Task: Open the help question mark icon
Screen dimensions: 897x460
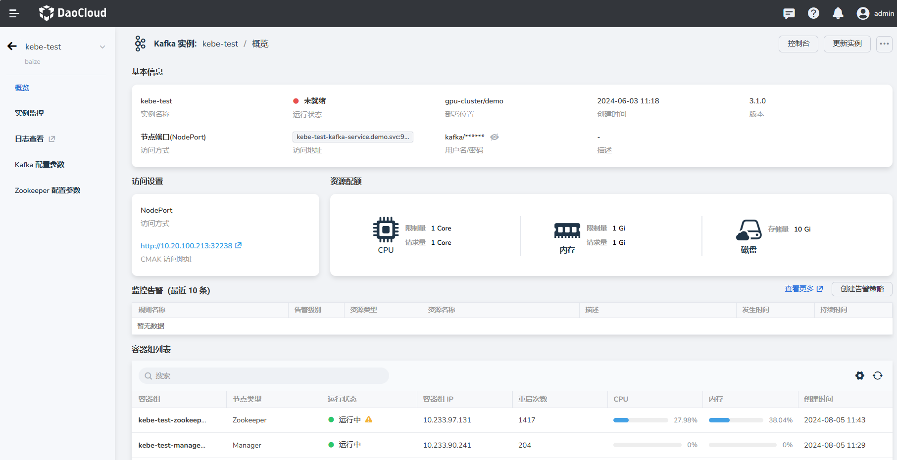Action: click(813, 13)
